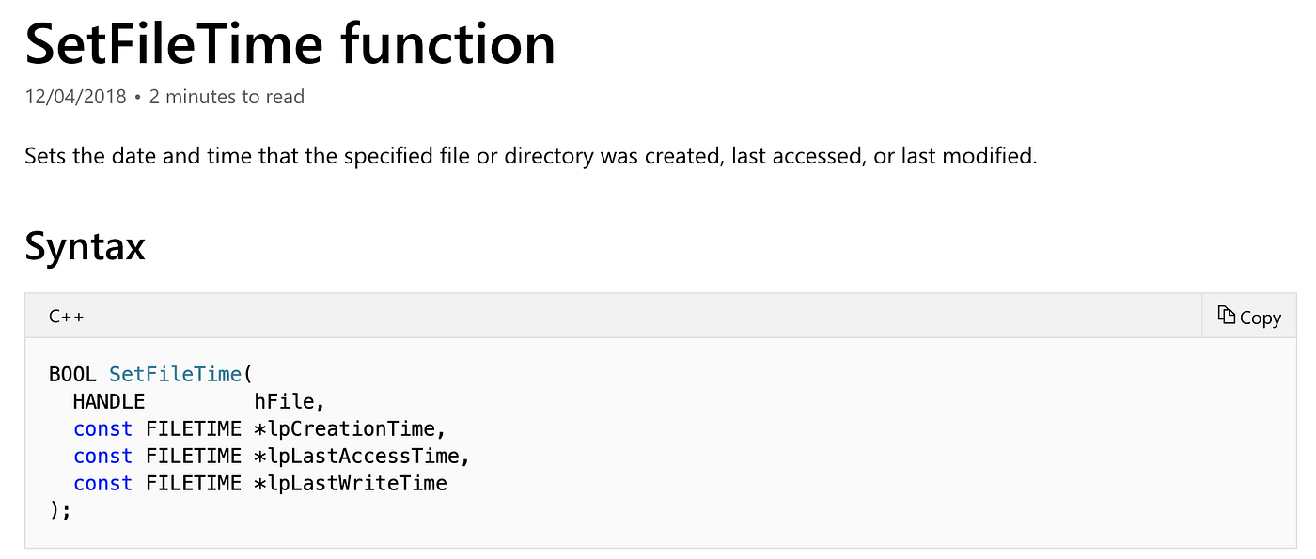The width and height of the screenshot is (1316, 559).
Task: Click the lpCreationTime parameter
Action: (355, 429)
